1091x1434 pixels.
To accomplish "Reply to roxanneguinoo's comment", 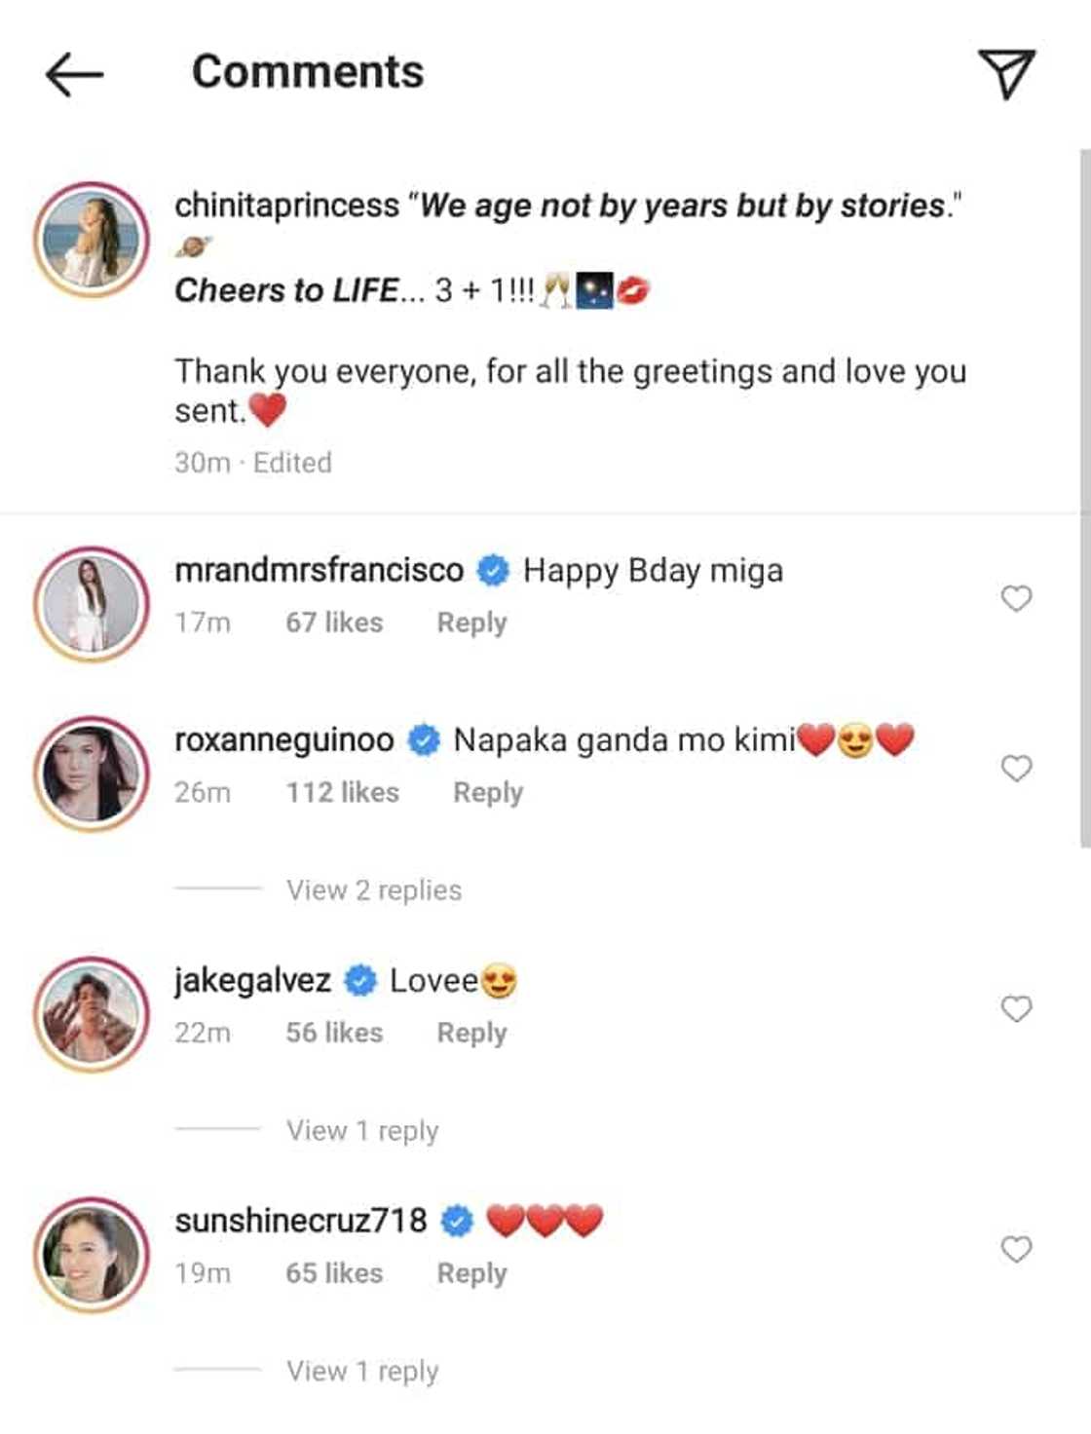I will (488, 793).
